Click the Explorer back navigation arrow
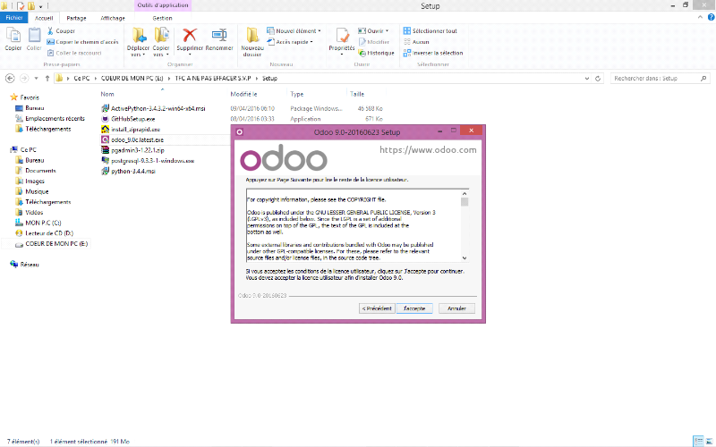This screenshot has height=447, width=716. click(x=10, y=79)
